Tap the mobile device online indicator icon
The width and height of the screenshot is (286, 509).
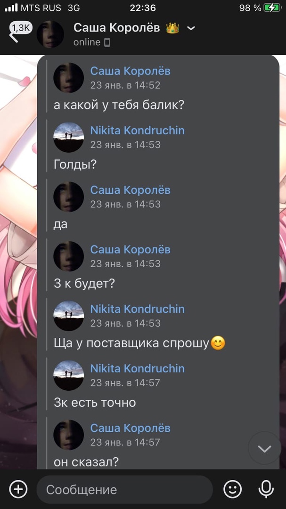[107, 42]
